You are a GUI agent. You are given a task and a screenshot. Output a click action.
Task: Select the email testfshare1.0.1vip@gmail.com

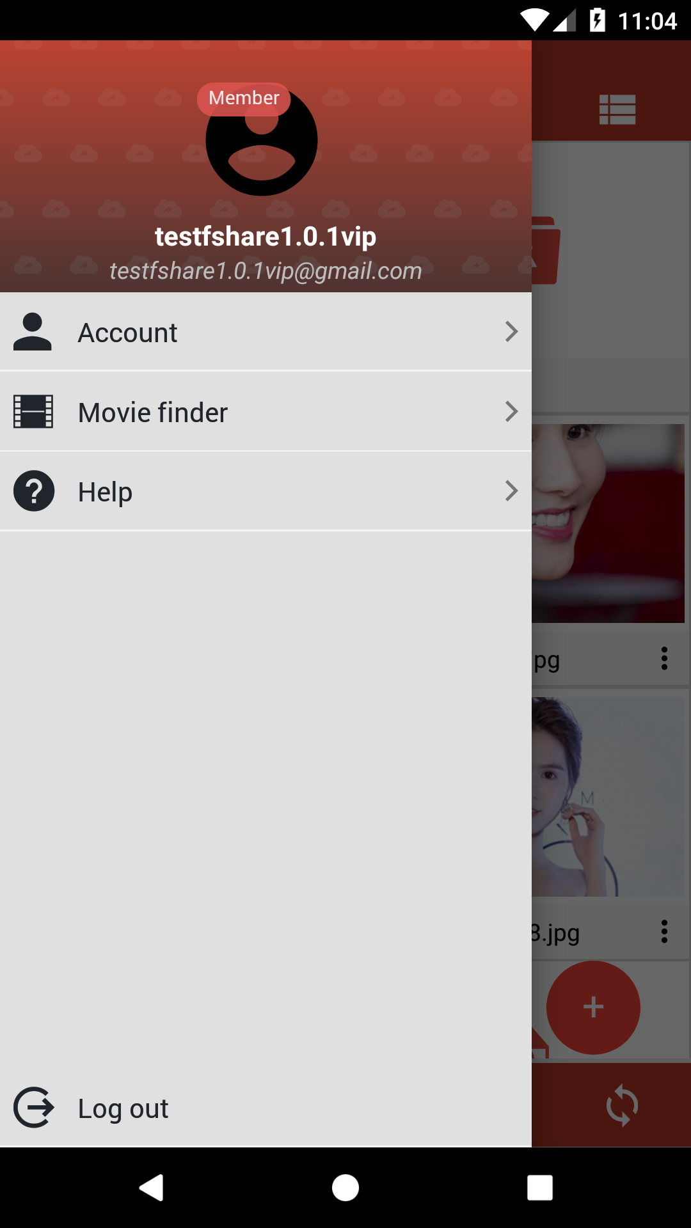[266, 271]
